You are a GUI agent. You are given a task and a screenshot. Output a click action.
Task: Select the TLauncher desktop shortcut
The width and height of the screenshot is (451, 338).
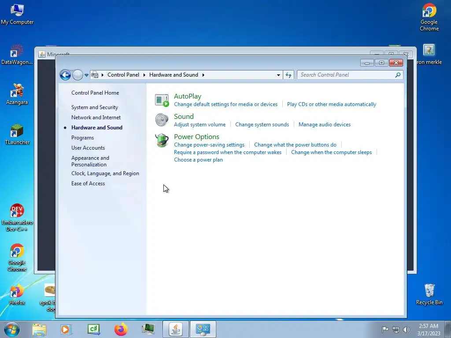click(17, 134)
